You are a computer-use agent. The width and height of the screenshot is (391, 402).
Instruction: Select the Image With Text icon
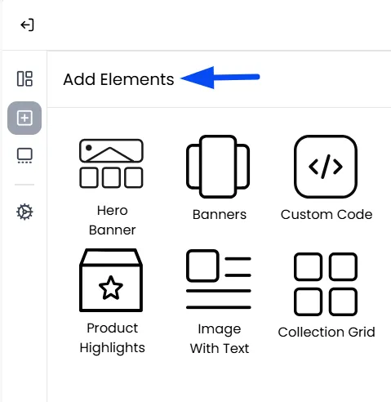click(x=219, y=279)
